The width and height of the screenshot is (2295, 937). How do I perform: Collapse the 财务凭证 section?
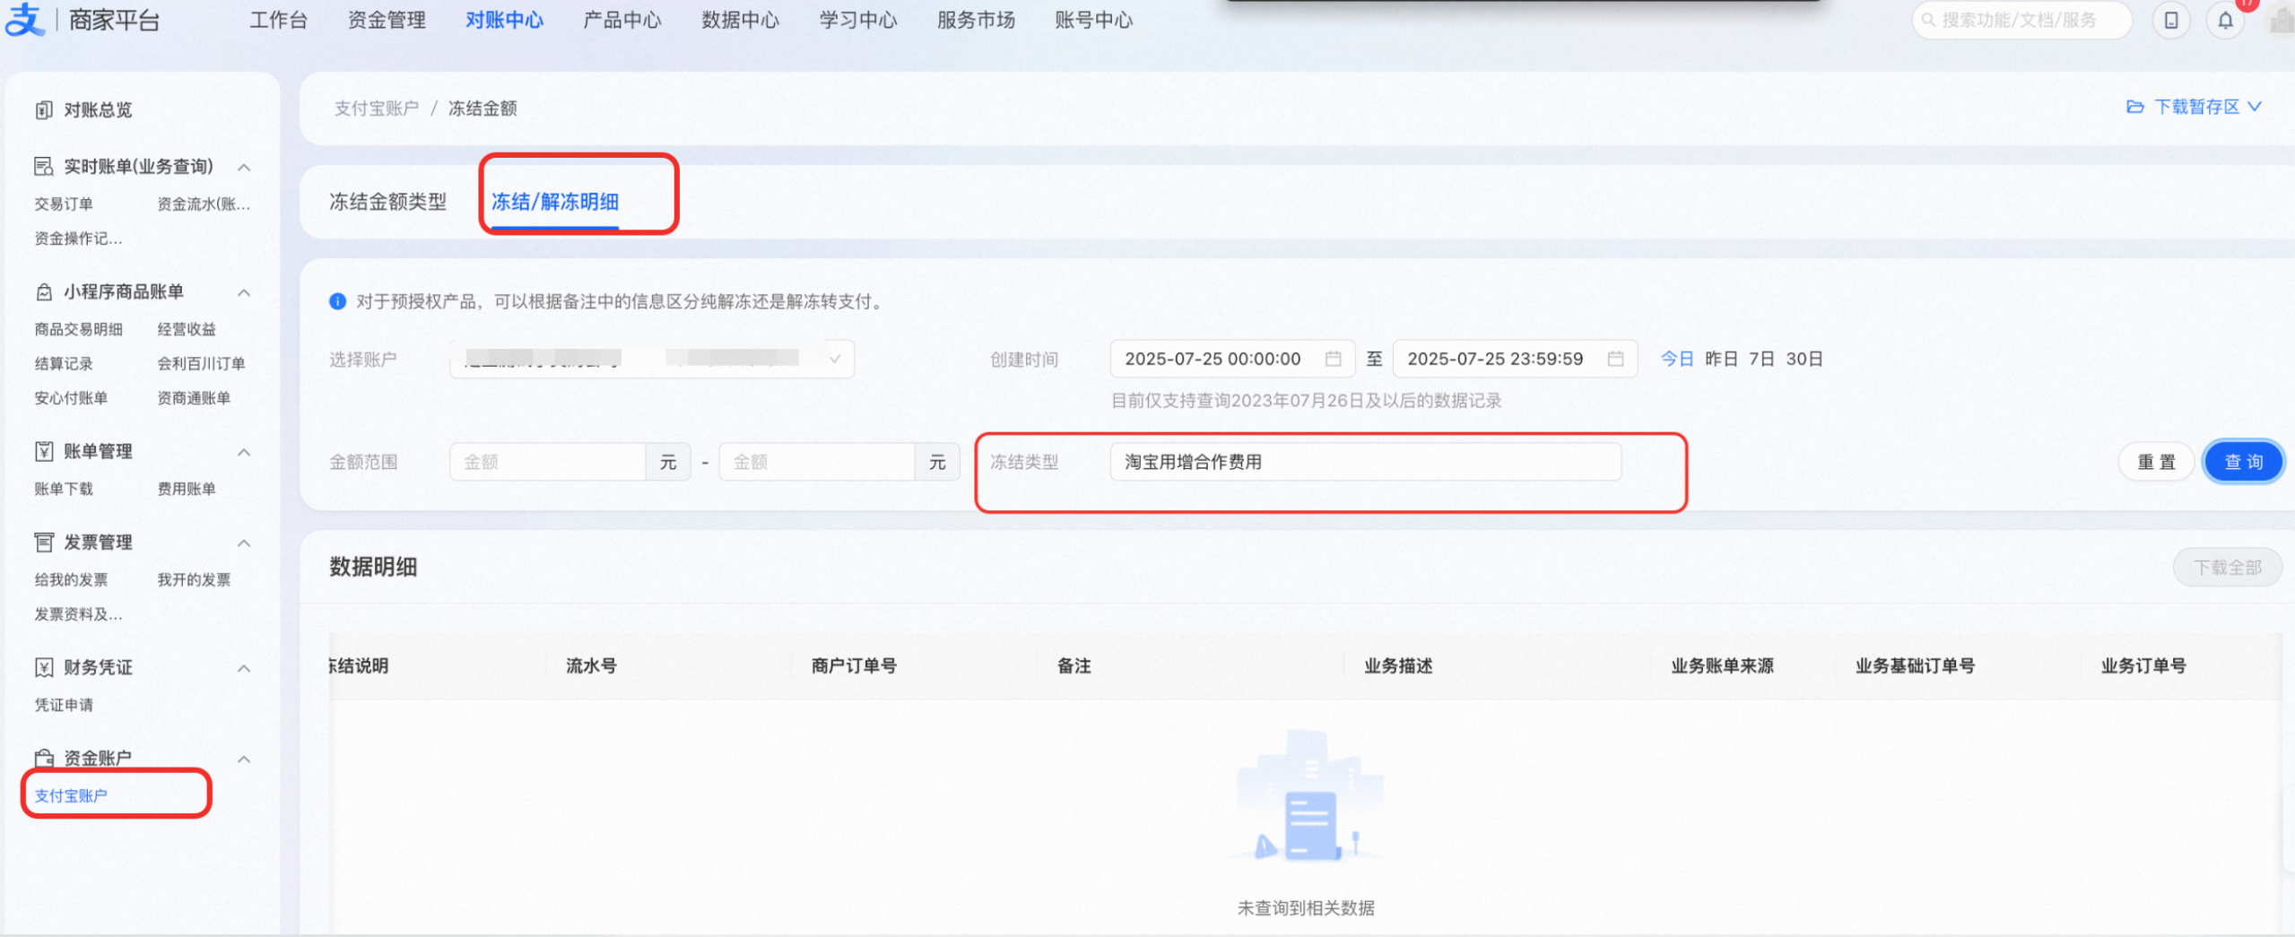click(x=244, y=668)
